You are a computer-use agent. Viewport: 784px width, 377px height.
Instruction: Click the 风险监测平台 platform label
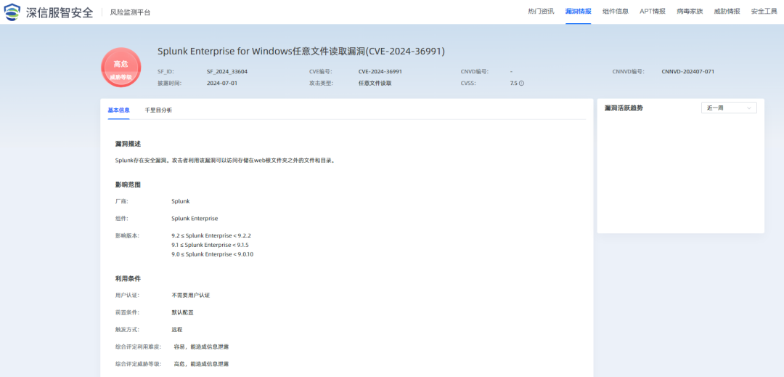tap(130, 12)
